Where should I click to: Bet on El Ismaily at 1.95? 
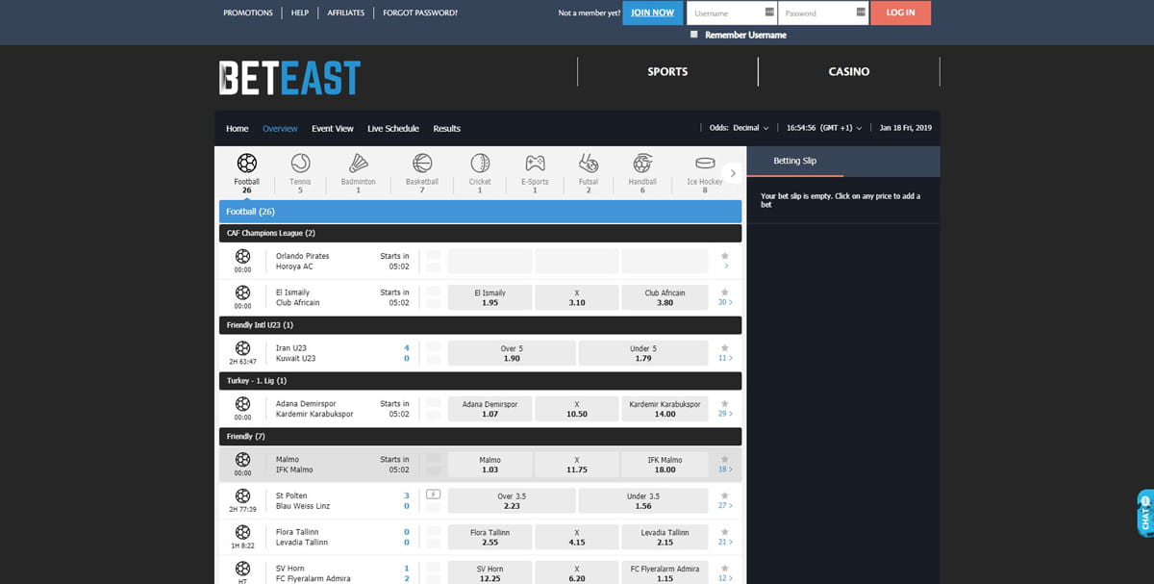(x=490, y=297)
